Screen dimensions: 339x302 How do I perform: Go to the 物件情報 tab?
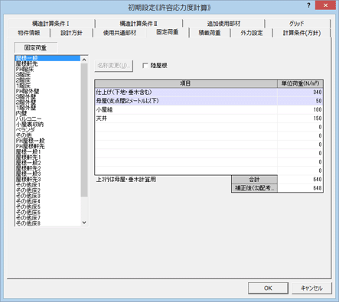[29, 33]
